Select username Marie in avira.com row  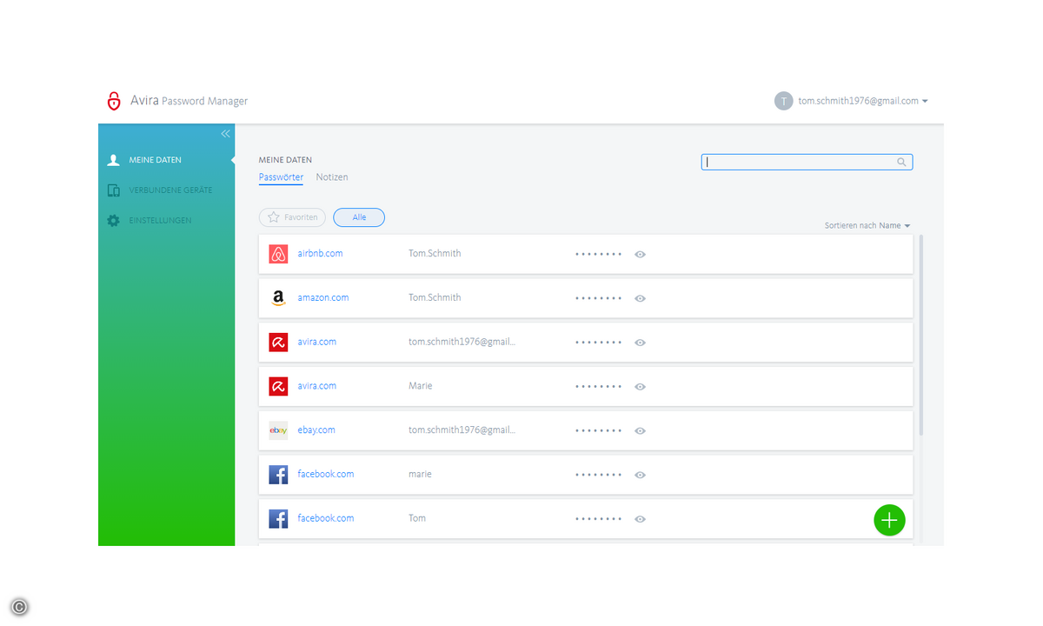click(421, 385)
